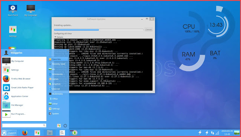The width and height of the screenshot is (241, 137).
Task: Open the Start Point desktop icon
Action: (x=13, y=10)
